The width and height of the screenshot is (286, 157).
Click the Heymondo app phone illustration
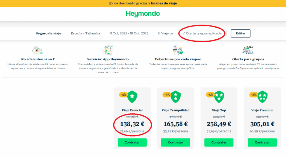pyautogui.click(x=108, y=50)
